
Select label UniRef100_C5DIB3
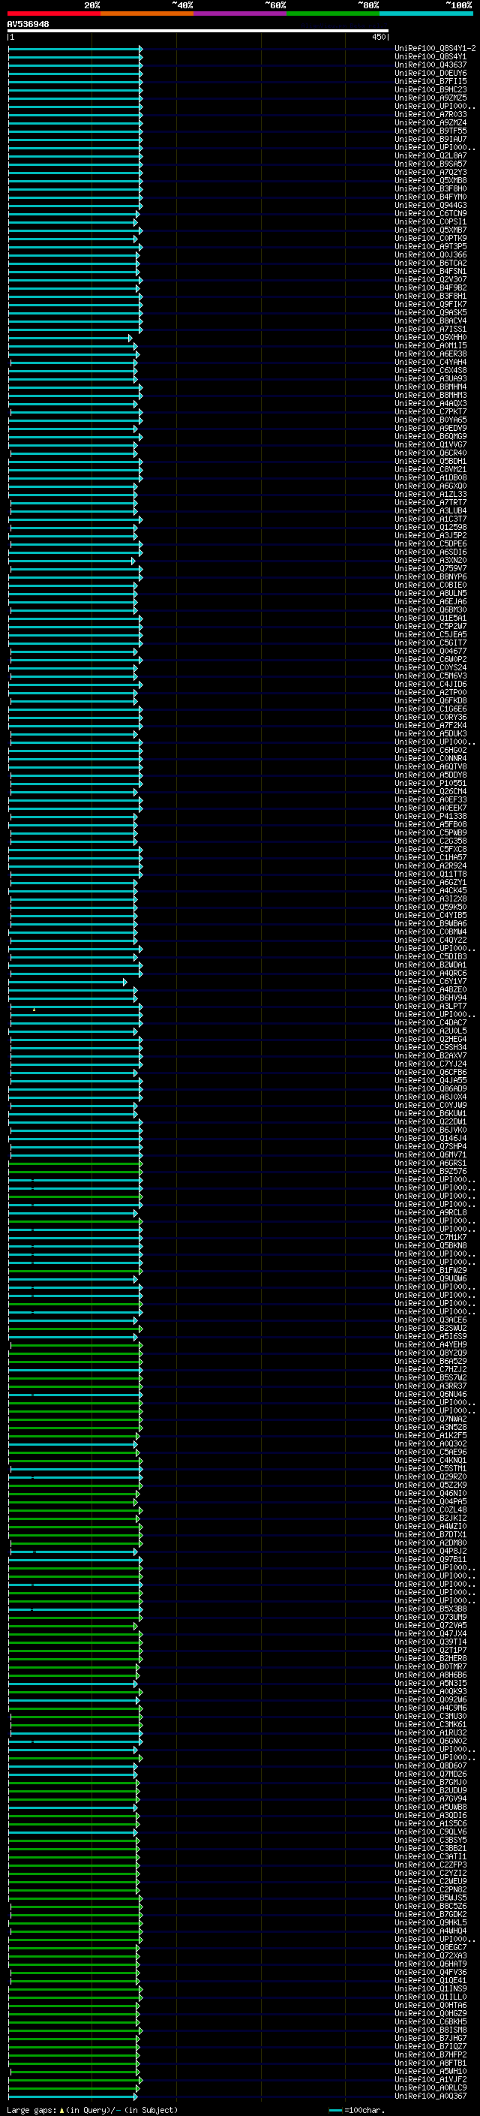430,956
